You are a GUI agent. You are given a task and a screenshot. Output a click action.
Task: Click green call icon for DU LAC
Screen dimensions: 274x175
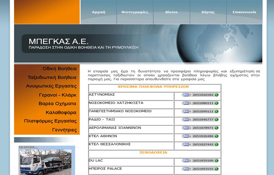click(x=216, y=160)
